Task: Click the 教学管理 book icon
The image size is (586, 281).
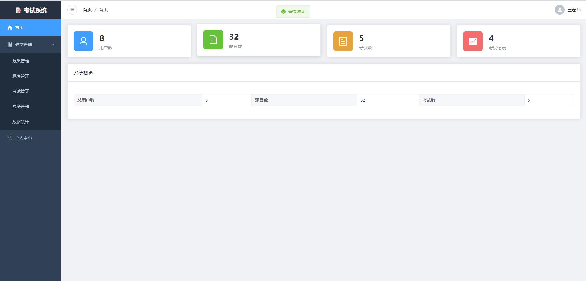Action: coord(10,45)
